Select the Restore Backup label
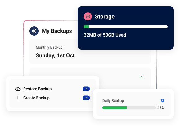Viewport: 180px width, 127px height. pyautogui.click(x=38, y=89)
